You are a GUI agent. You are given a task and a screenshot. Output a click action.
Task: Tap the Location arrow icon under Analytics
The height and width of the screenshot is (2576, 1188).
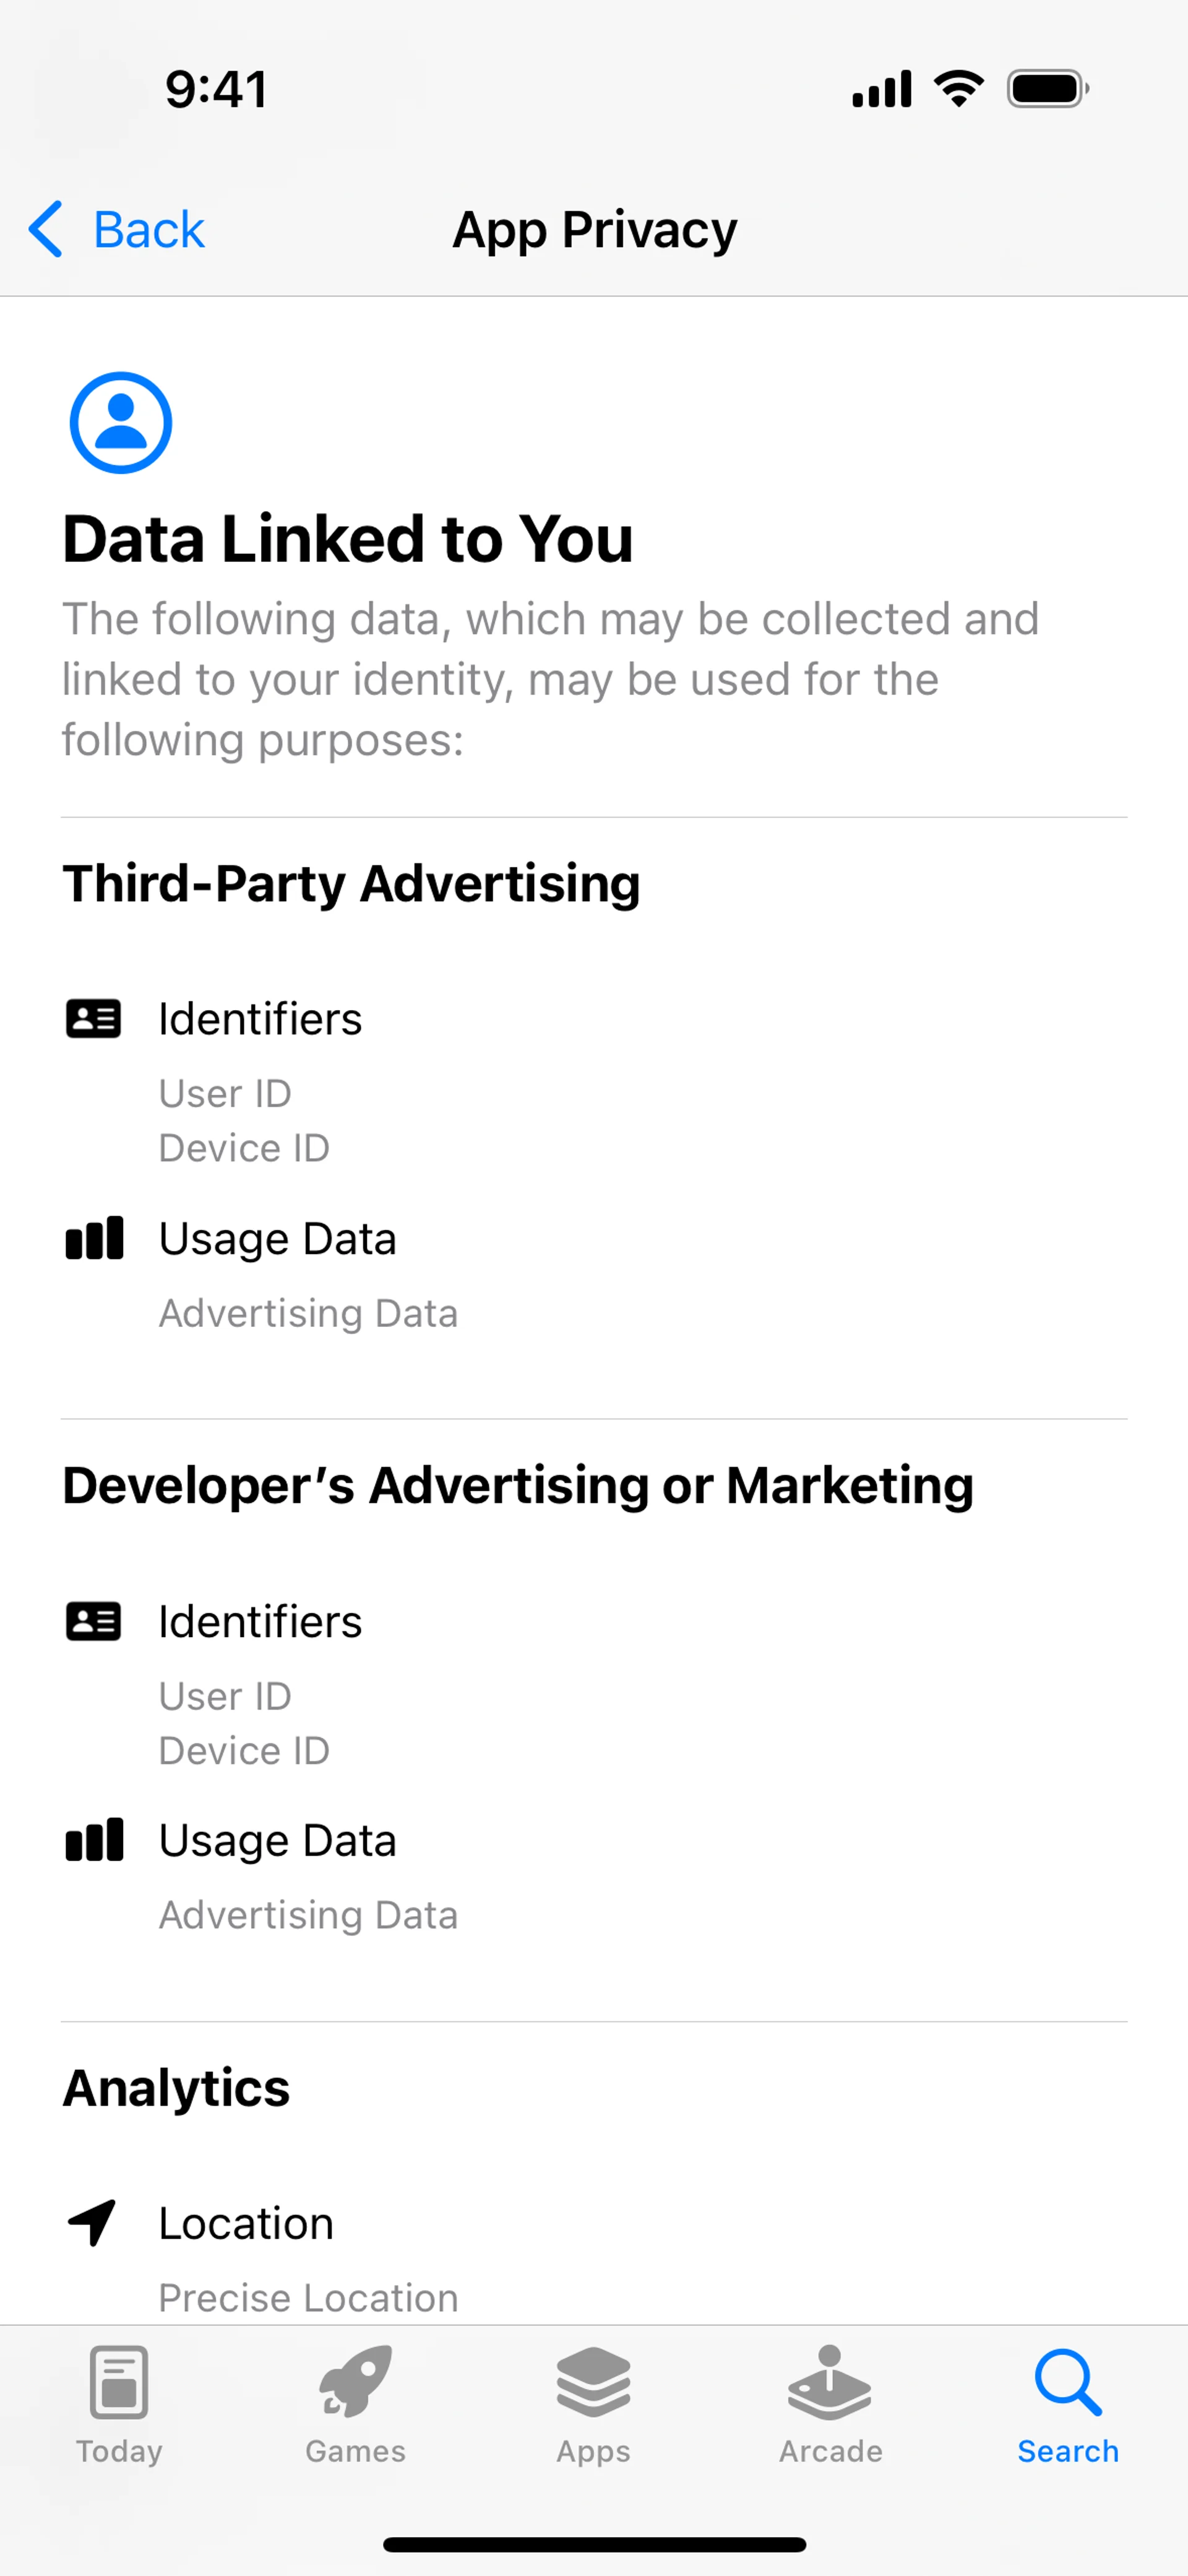coord(92,2222)
